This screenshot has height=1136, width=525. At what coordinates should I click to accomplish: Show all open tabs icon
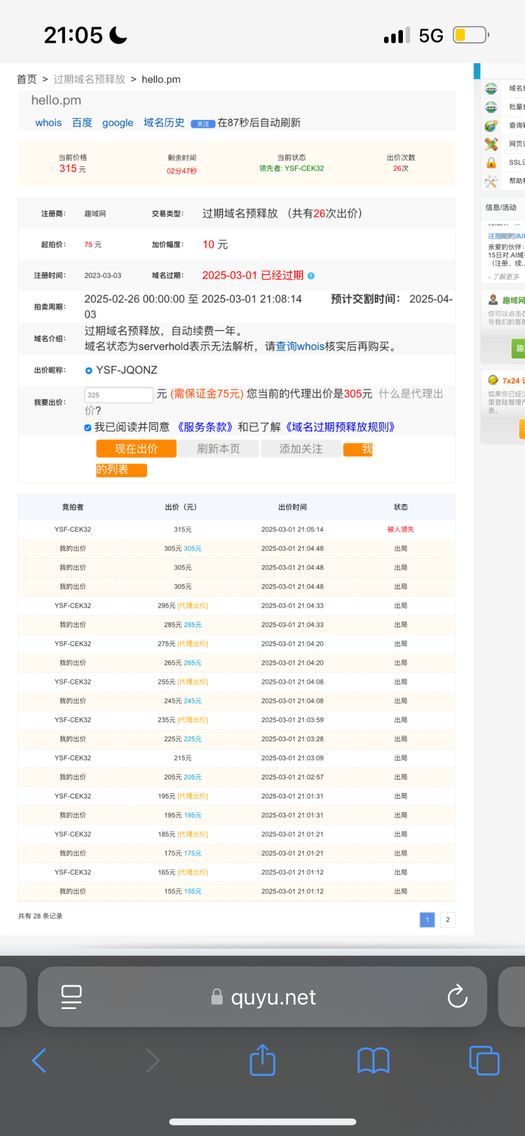coord(484,1061)
